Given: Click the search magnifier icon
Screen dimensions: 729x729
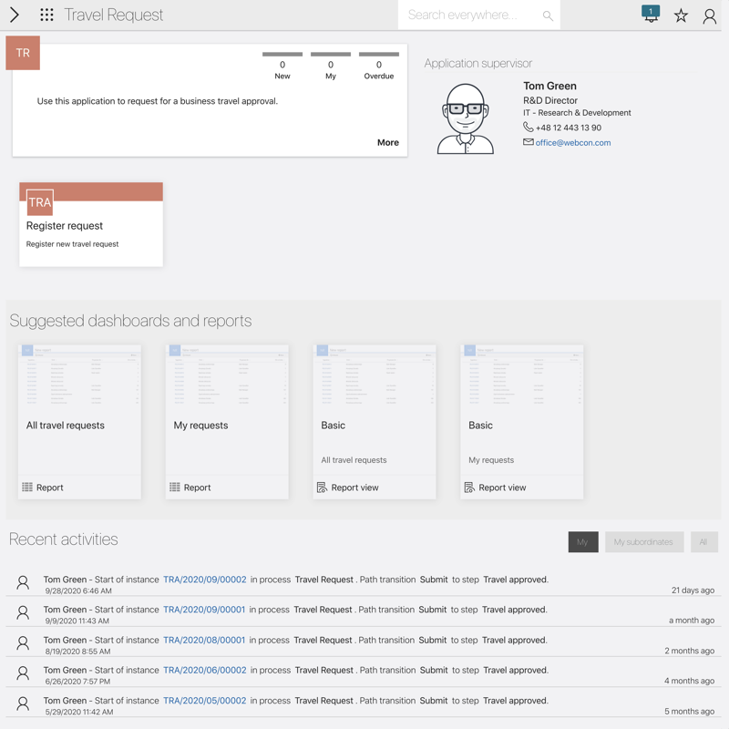Looking at the screenshot, I should [548, 15].
